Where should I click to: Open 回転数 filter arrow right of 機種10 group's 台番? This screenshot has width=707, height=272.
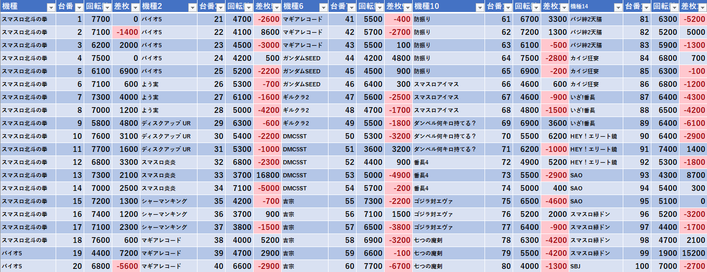point(535,7)
